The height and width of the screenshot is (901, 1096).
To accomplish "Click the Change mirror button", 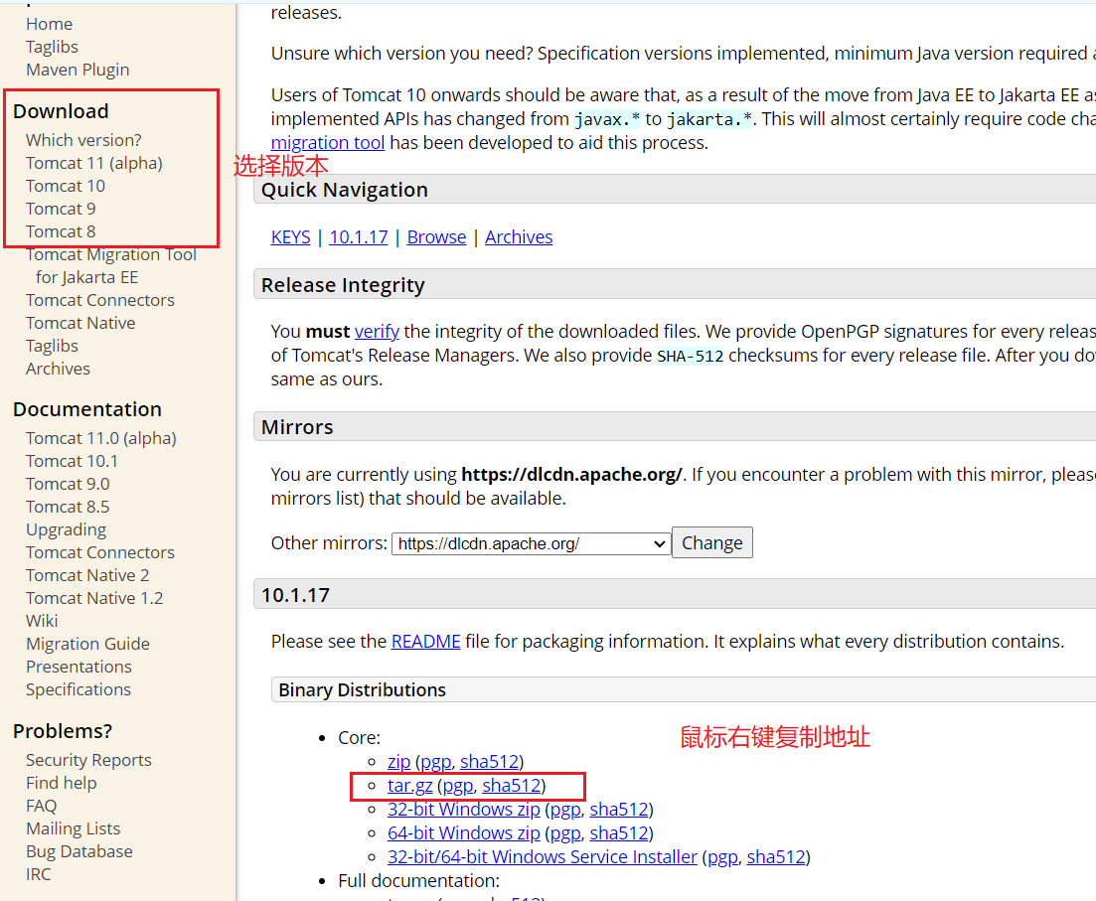I will [712, 542].
